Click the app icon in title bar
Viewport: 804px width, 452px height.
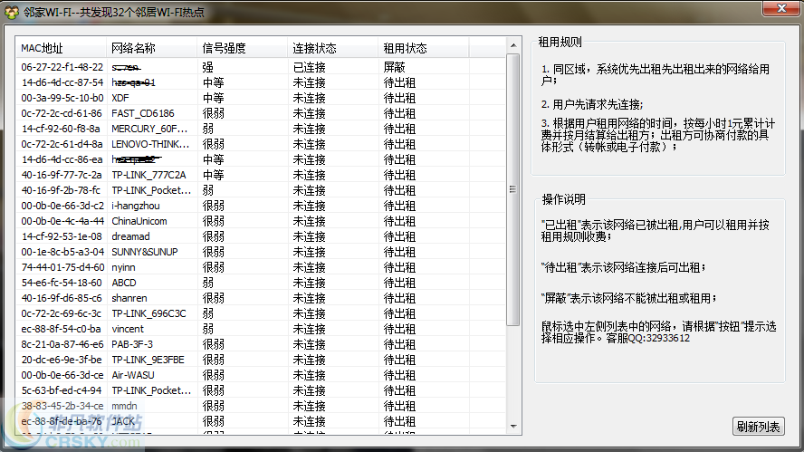point(11,12)
